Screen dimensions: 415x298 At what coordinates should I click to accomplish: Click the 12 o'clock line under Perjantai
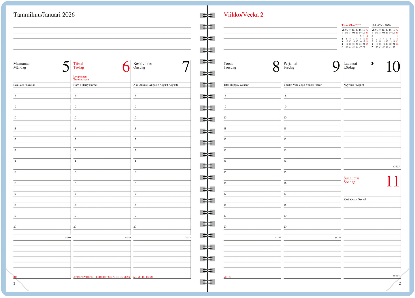coord(312,139)
